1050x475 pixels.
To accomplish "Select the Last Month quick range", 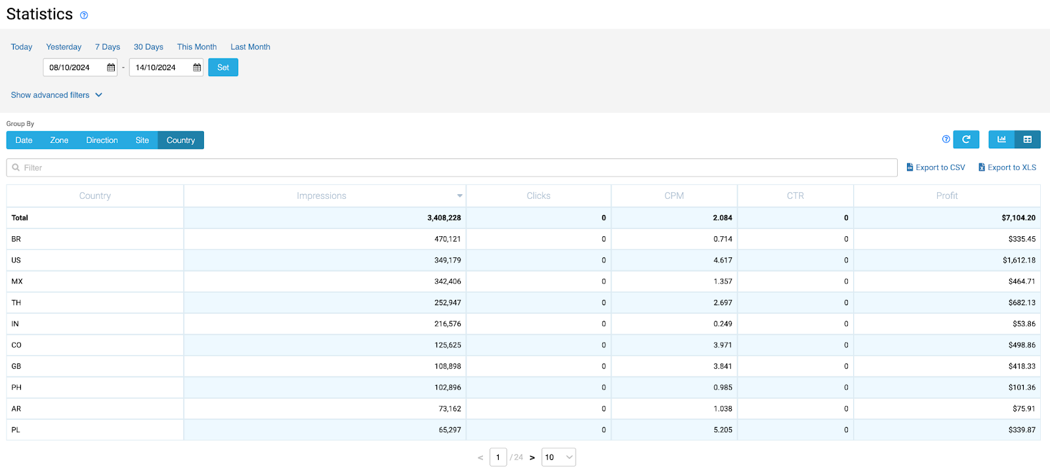I will (x=250, y=47).
